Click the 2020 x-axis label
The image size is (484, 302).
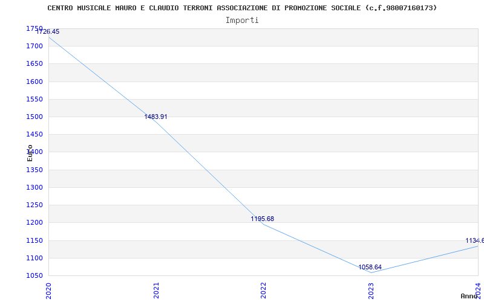pyautogui.click(x=49, y=291)
